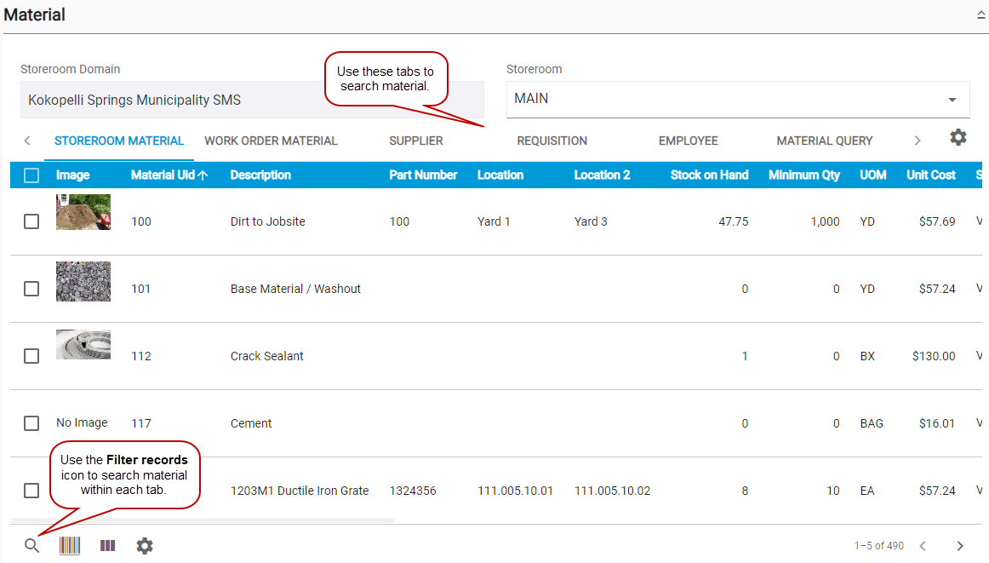
Task: Toggle the select-all header checkbox
Action: click(31, 175)
